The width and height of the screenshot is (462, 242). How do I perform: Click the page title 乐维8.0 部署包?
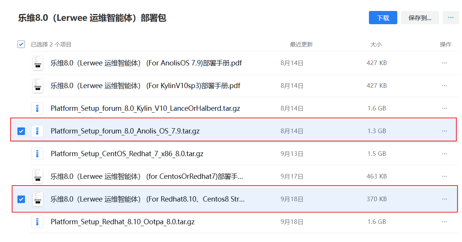[x=92, y=18]
